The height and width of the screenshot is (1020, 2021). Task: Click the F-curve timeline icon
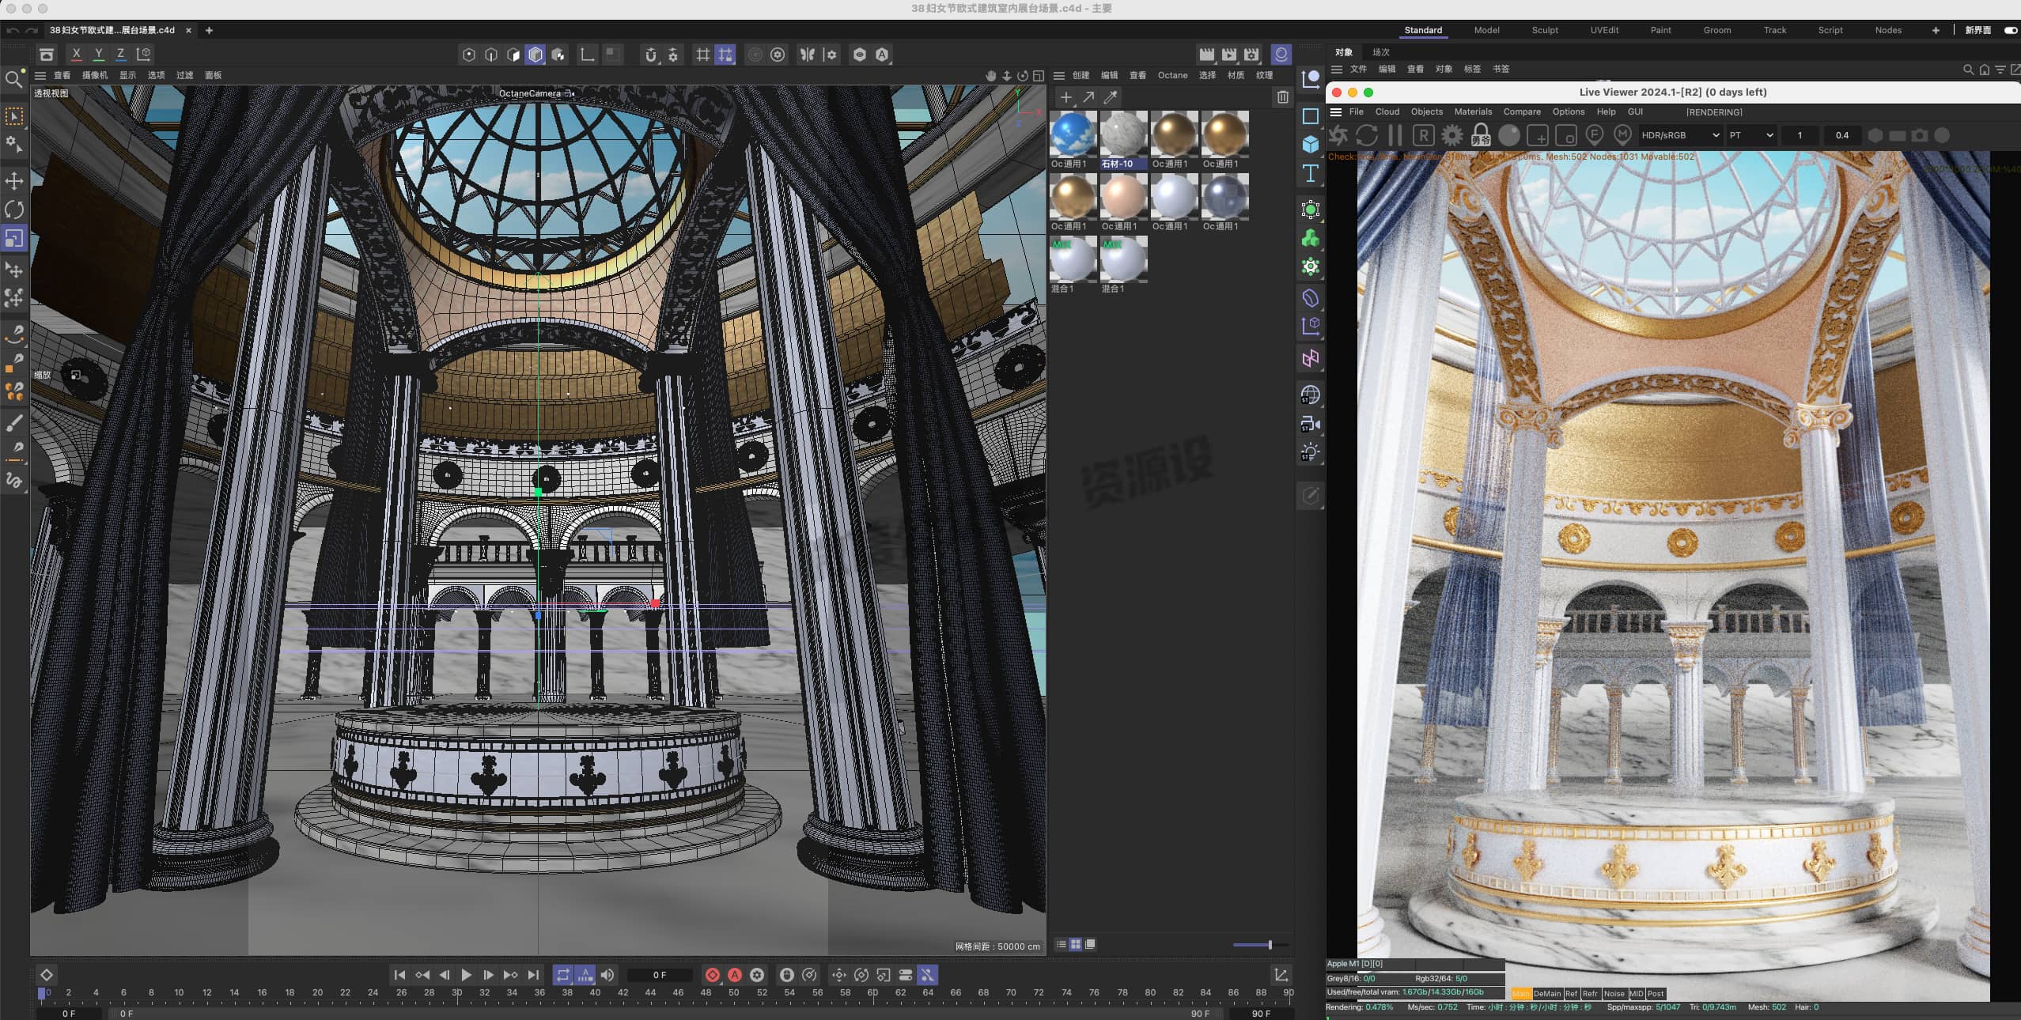pyautogui.click(x=1281, y=975)
